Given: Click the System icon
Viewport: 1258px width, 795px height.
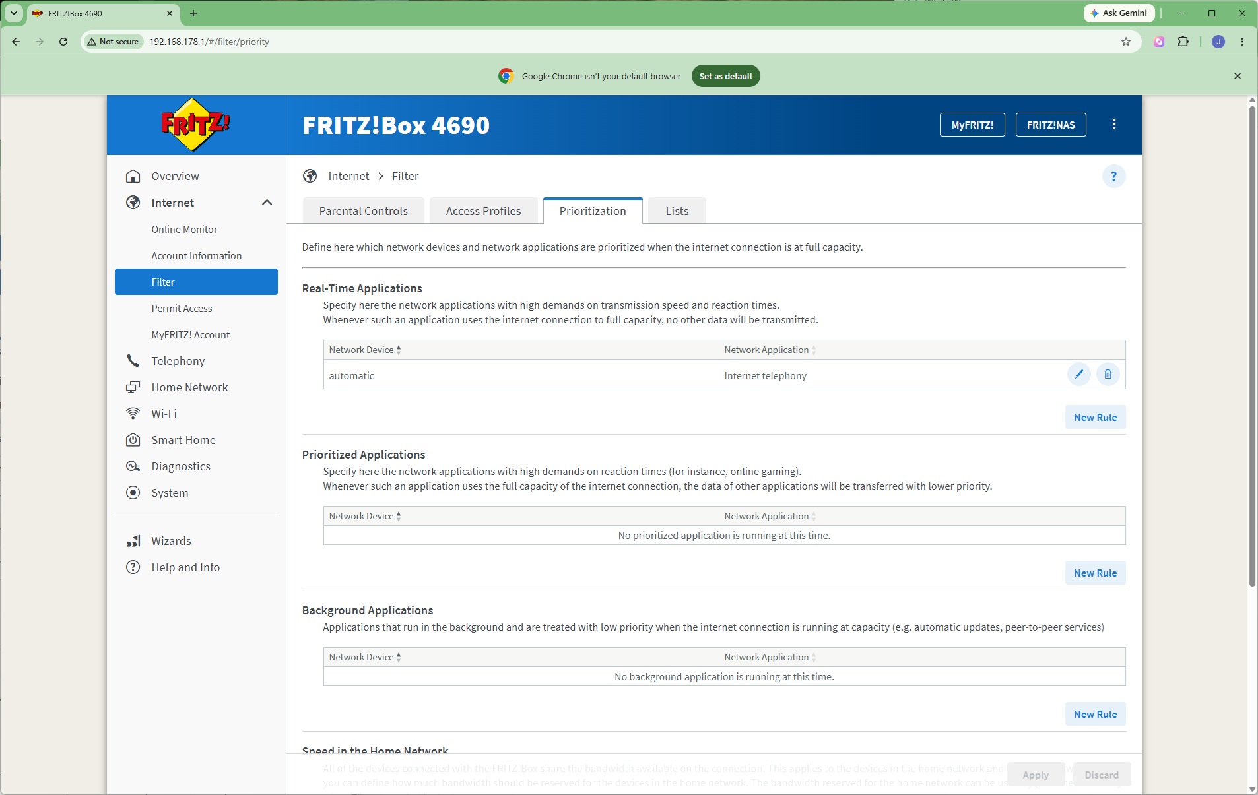Looking at the screenshot, I should coord(133,493).
